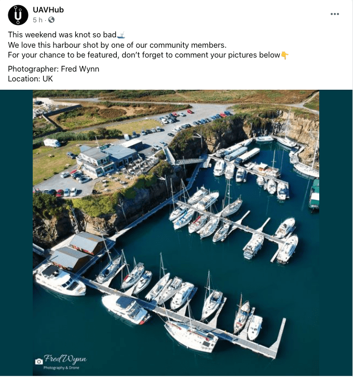The width and height of the screenshot is (353, 377).
Task: Click the globe public-audience icon
Action: [x=51, y=20]
